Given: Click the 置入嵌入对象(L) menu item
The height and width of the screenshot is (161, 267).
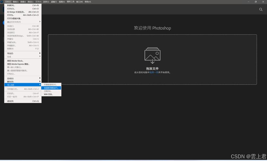Looking at the screenshot, I should (23, 67).
